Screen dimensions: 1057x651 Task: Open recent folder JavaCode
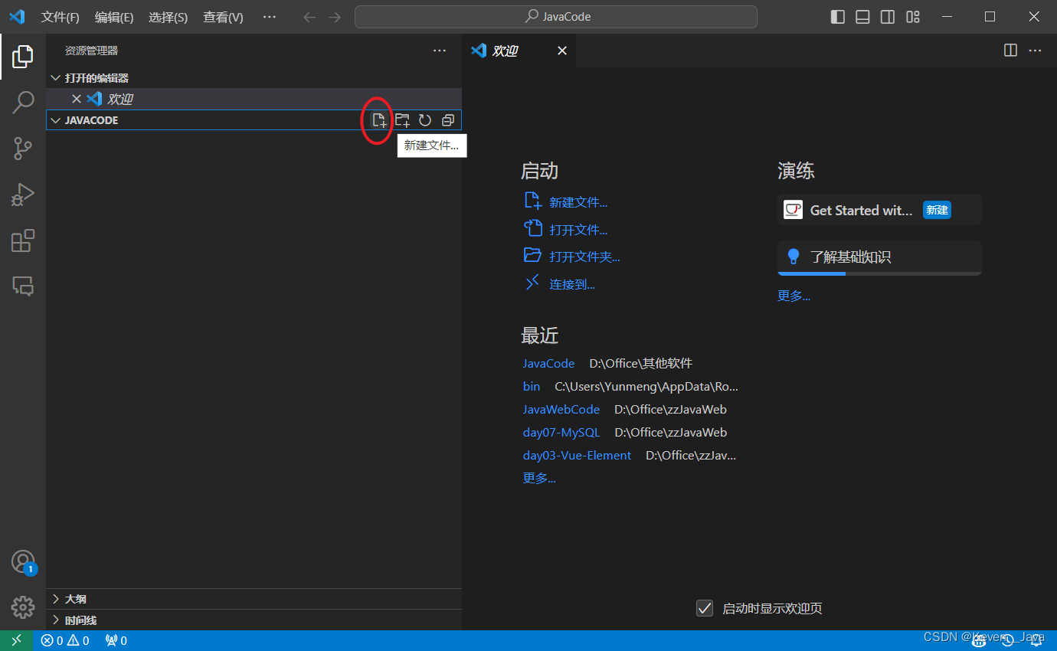(x=548, y=363)
